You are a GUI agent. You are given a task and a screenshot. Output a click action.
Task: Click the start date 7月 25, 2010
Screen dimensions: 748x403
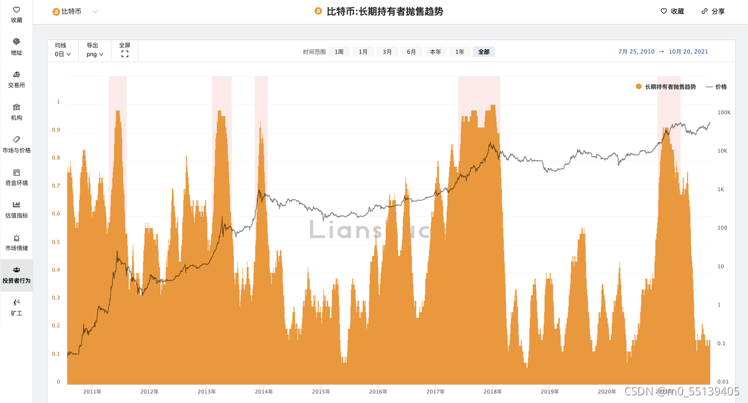click(x=635, y=51)
